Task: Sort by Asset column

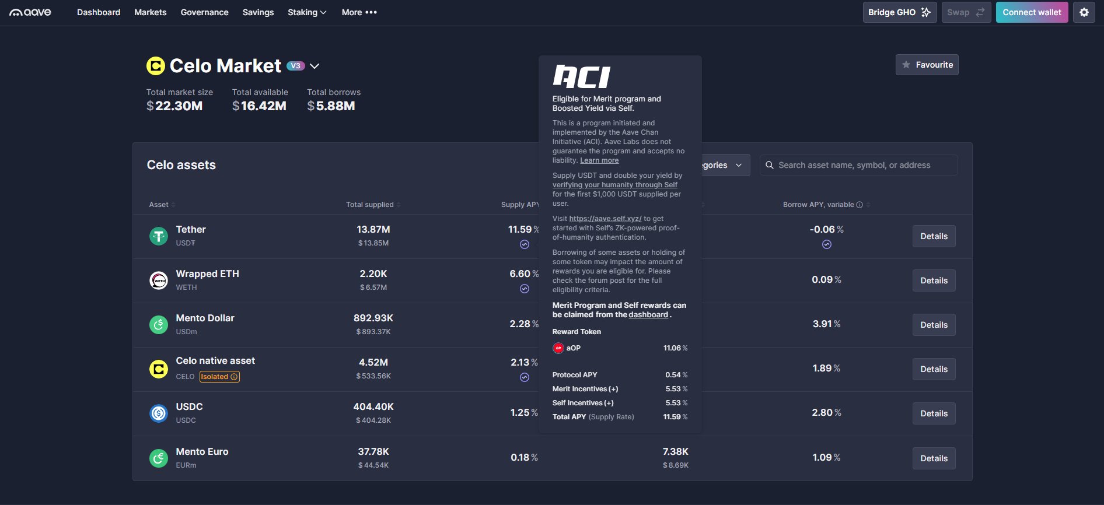Action: coord(162,205)
